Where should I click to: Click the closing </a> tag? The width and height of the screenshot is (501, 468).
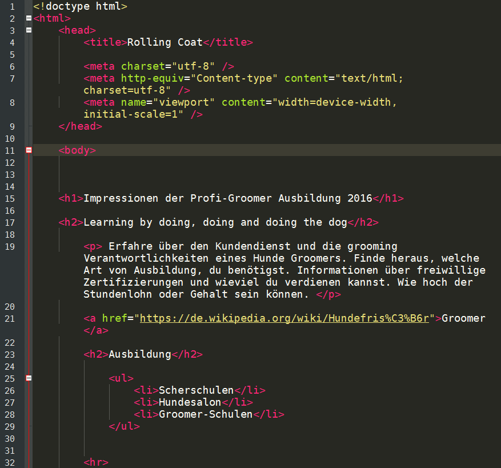[x=96, y=330]
